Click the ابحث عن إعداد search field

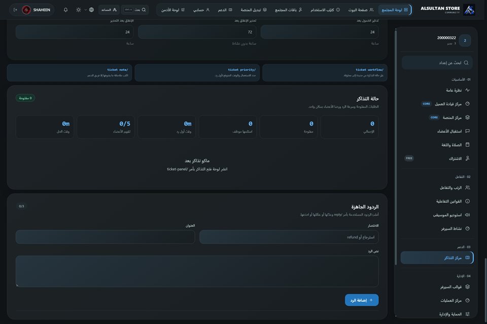437,63
